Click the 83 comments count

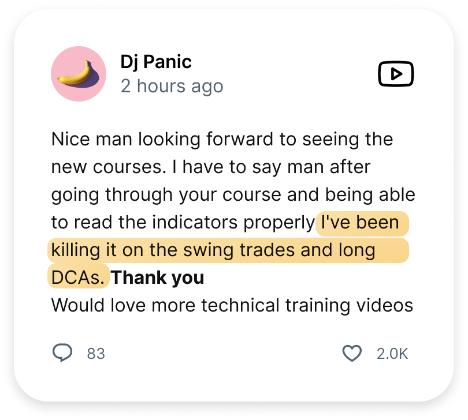(96, 354)
